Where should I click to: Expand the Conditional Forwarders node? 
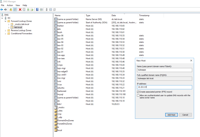6,34
